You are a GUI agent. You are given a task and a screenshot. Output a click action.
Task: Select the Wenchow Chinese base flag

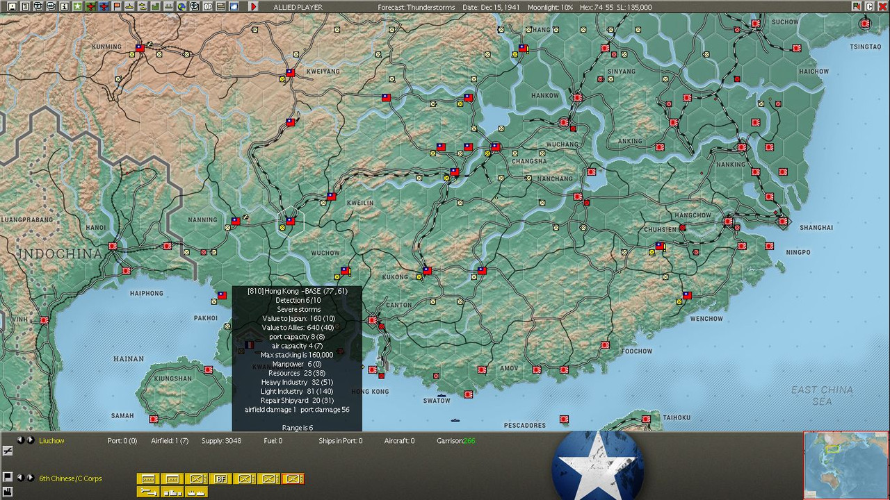click(x=687, y=296)
